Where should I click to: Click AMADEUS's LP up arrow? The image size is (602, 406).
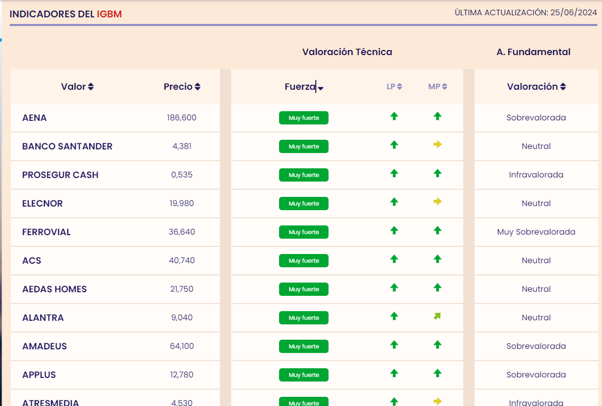click(x=394, y=345)
